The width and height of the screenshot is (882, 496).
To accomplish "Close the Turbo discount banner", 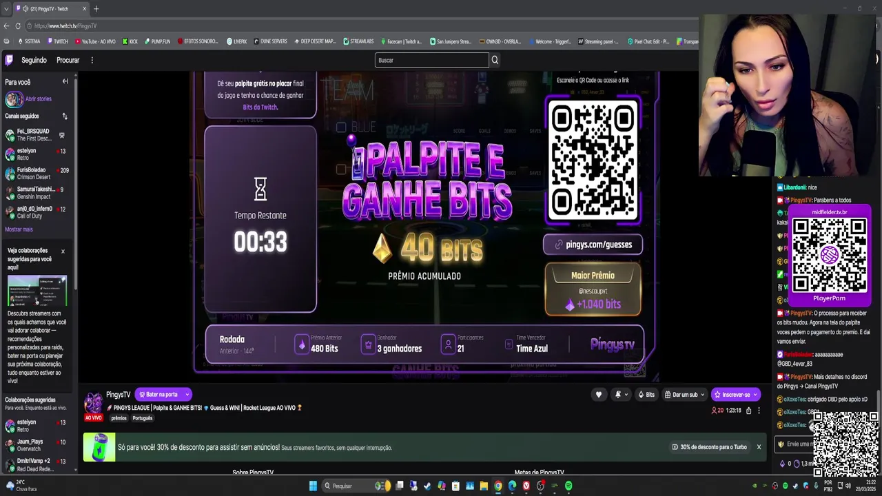I will pos(759,447).
